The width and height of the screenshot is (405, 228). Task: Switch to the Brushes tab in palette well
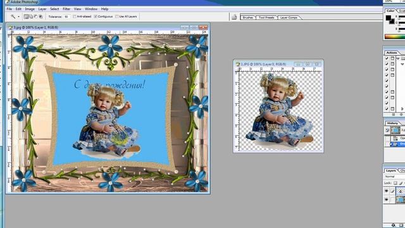tap(248, 18)
